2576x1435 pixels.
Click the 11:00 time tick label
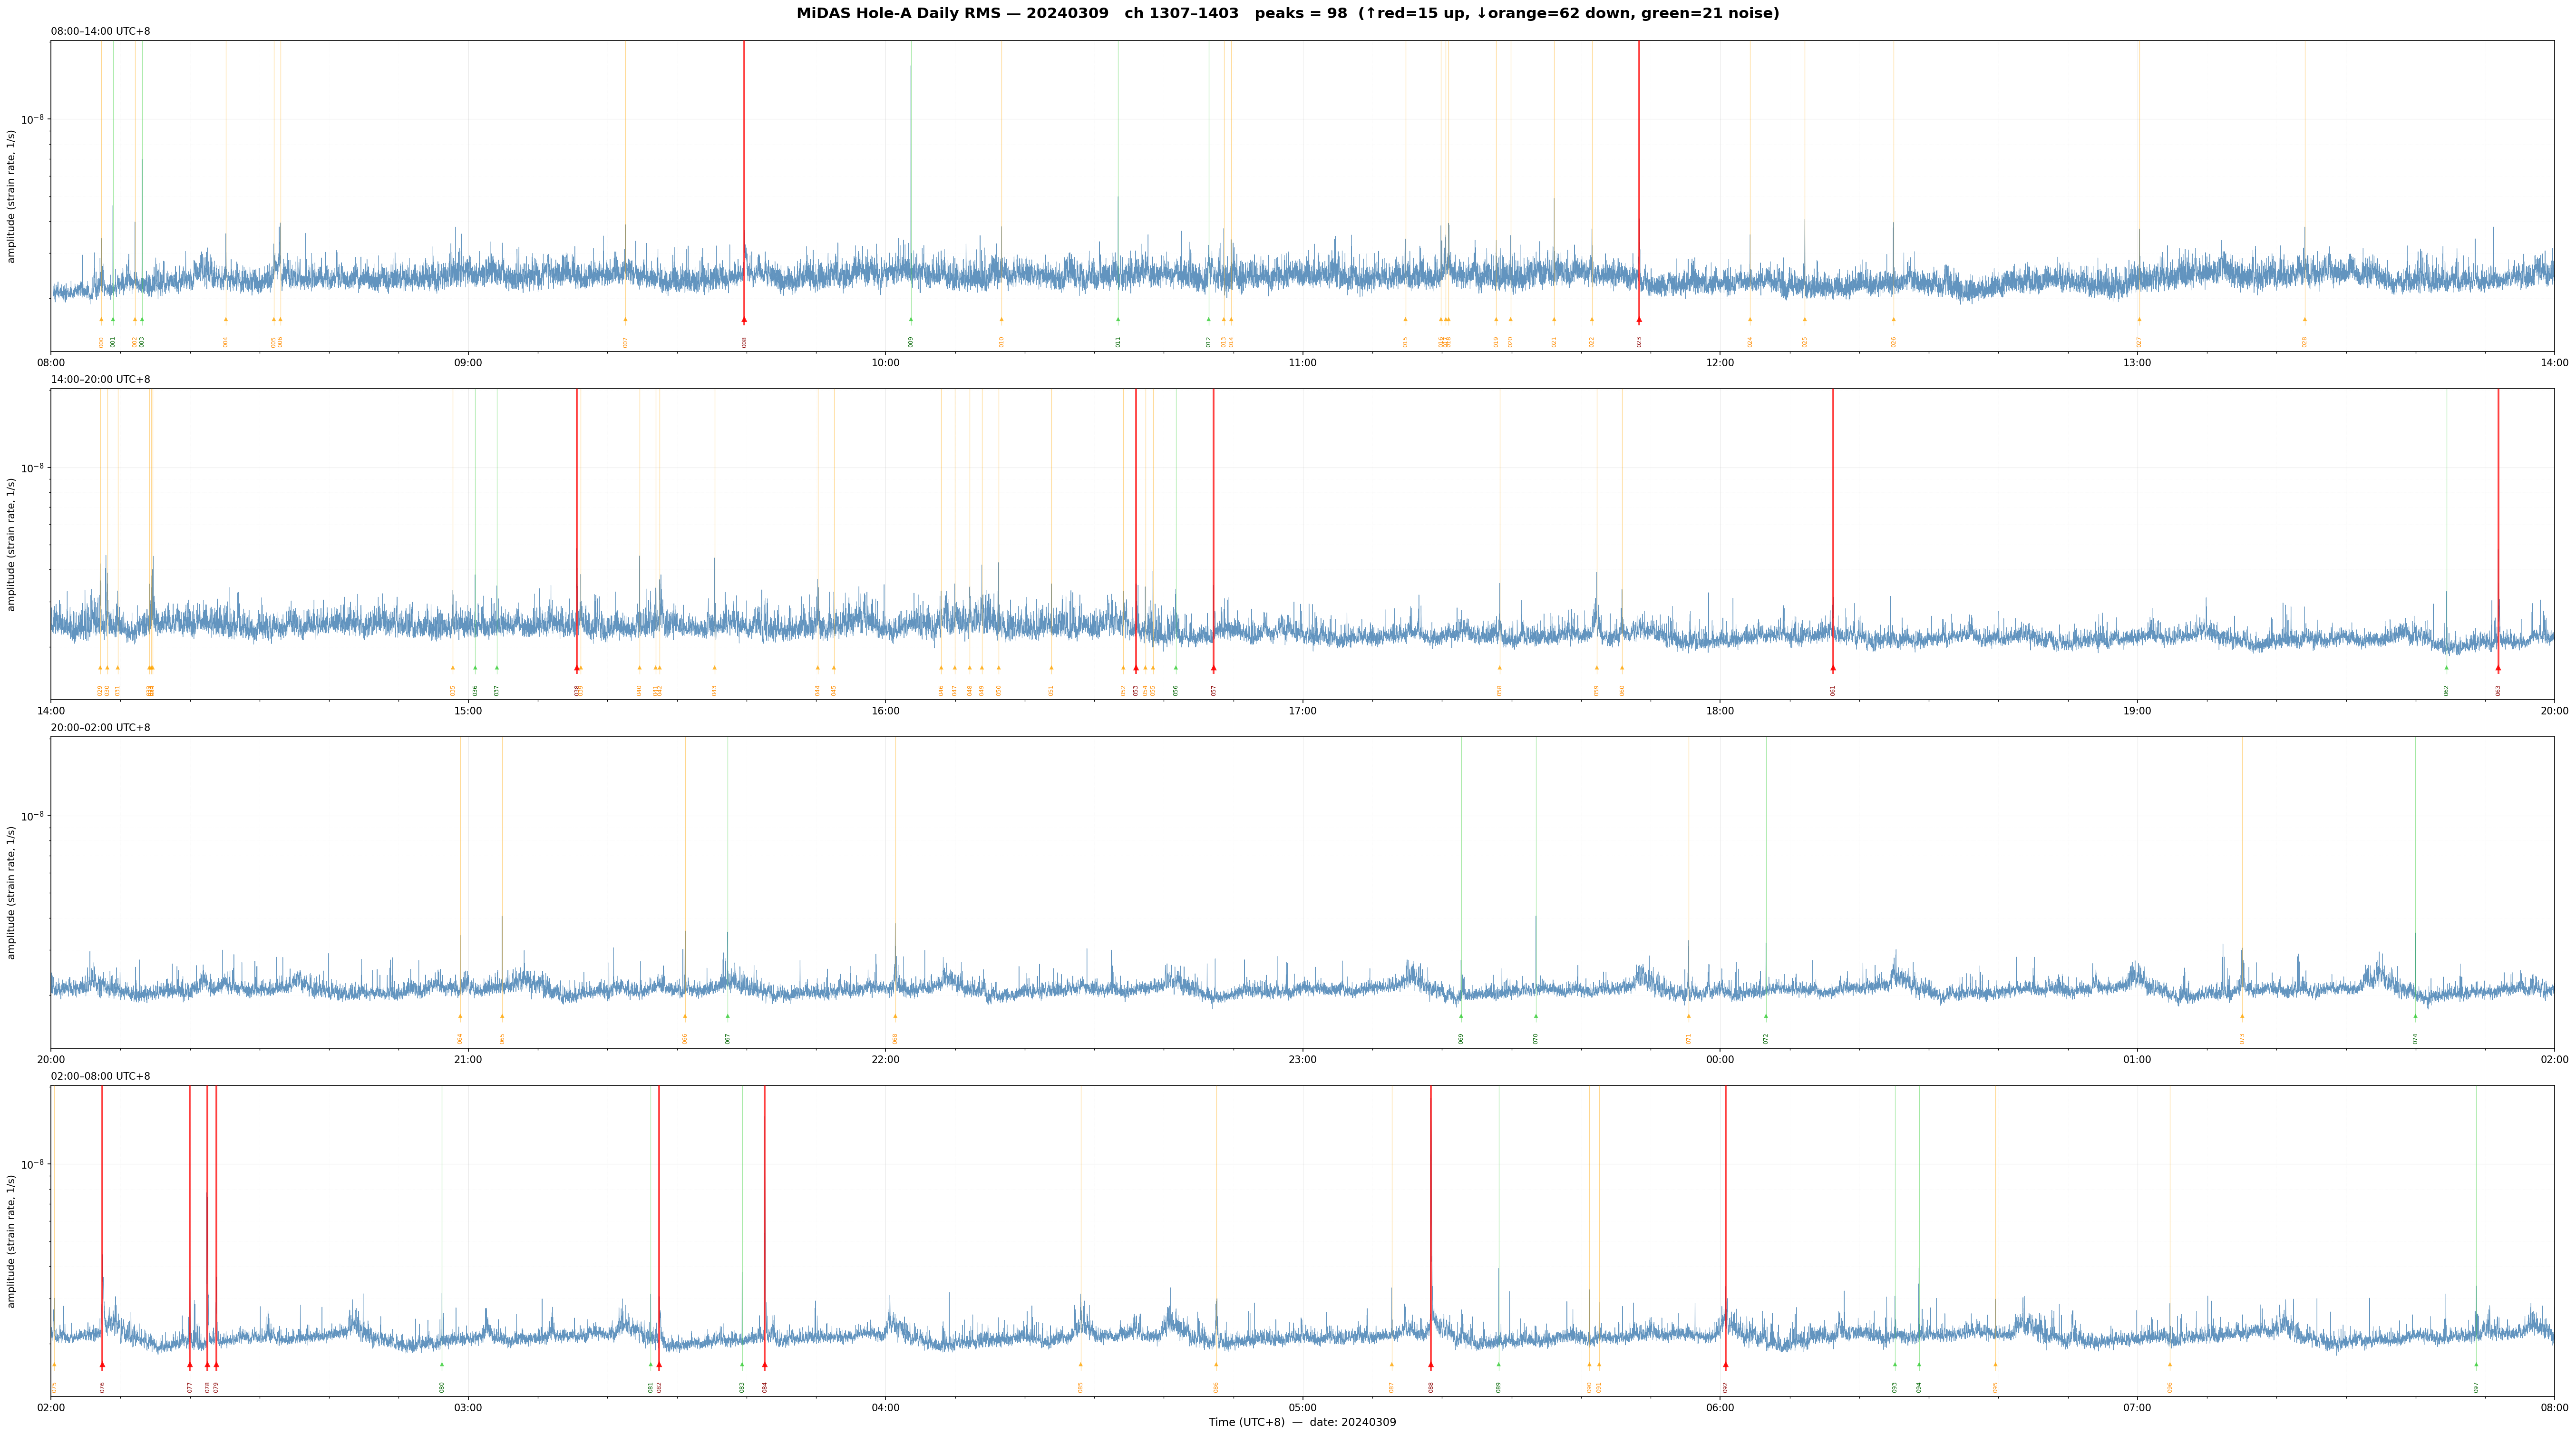coord(1302,363)
